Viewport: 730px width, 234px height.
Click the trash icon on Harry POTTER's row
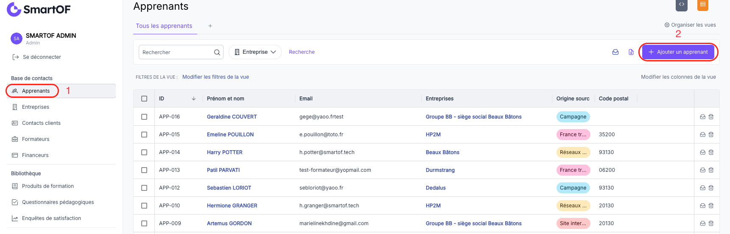coord(711,152)
